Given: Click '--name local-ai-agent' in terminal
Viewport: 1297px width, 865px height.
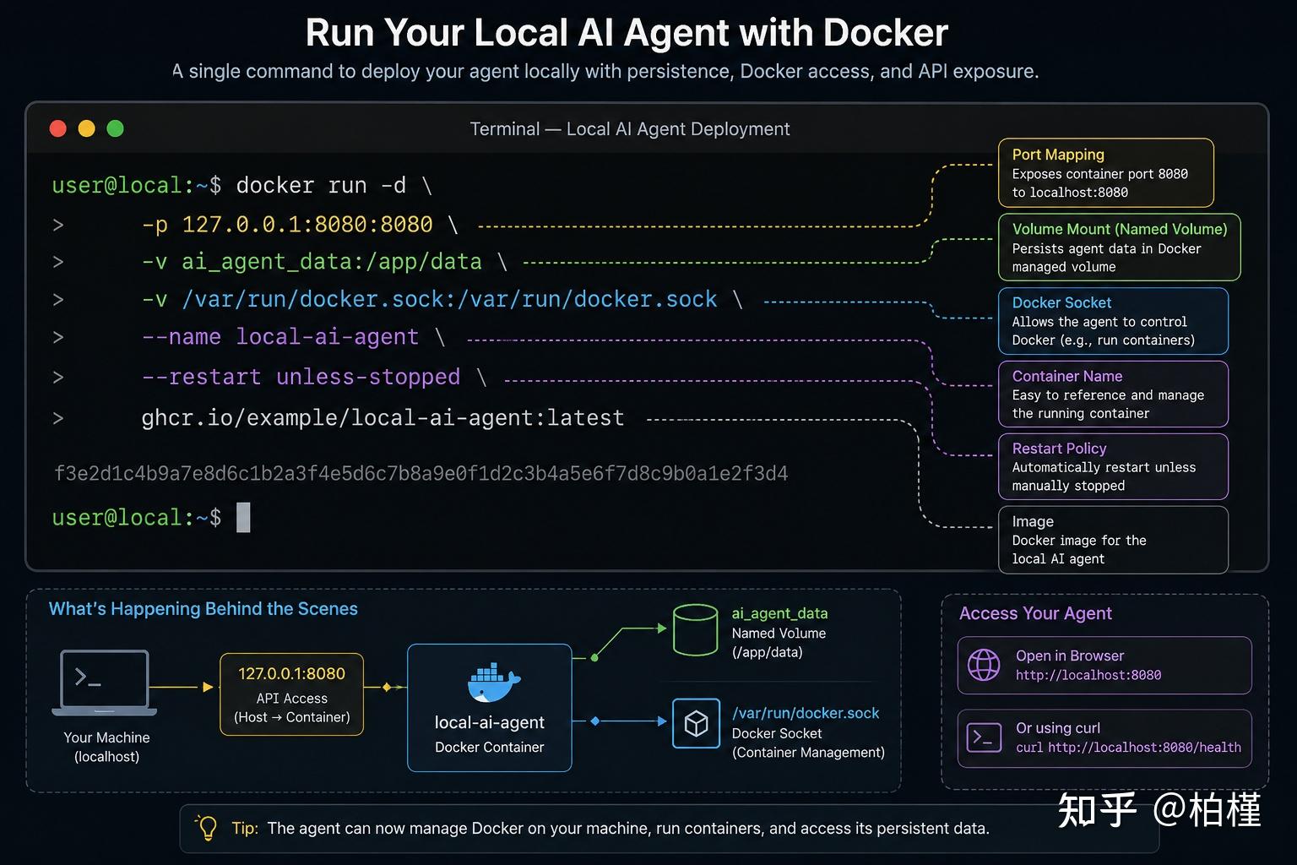Looking at the screenshot, I should pos(280,336).
